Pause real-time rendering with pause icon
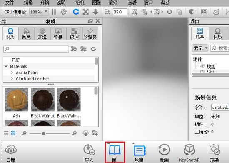The width and height of the screenshot is (229, 163). click(54, 12)
